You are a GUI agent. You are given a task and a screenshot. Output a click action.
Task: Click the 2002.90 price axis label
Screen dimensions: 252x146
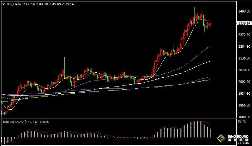244,82
